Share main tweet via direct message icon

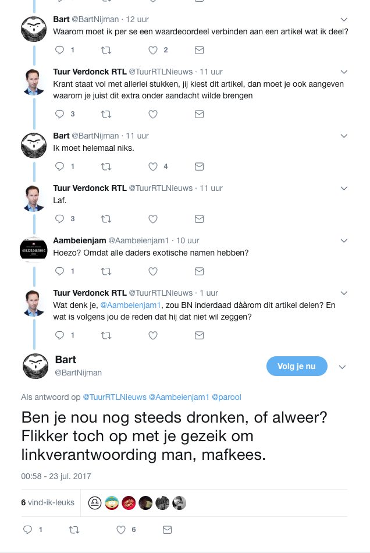point(168,530)
